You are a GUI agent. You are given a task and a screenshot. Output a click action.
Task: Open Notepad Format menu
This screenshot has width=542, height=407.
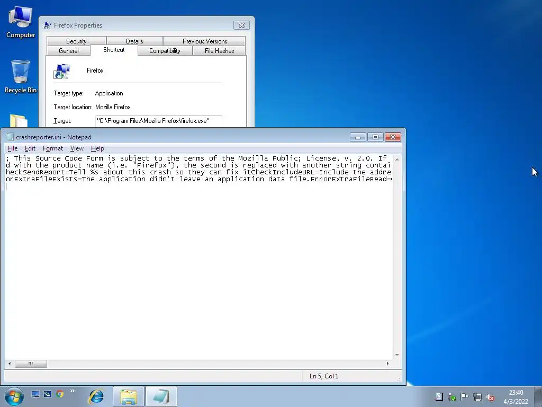click(53, 148)
